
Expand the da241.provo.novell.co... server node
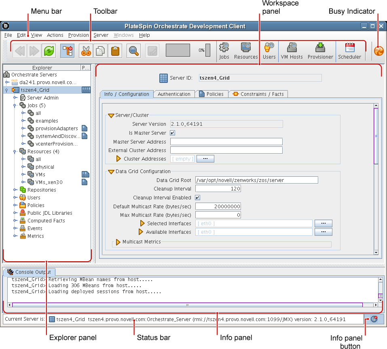7,82
